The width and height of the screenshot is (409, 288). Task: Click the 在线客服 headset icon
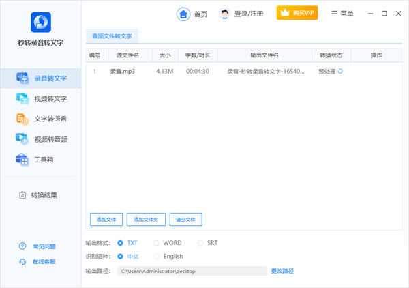pyautogui.click(x=22, y=261)
